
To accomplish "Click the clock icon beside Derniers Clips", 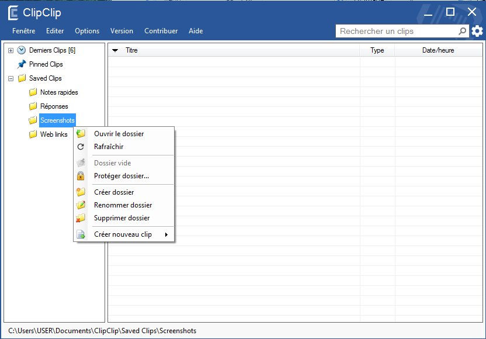I will pyautogui.click(x=22, y=50).
